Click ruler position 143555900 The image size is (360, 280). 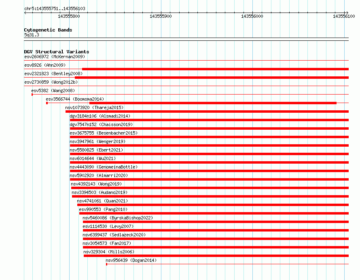click(161, 16)
